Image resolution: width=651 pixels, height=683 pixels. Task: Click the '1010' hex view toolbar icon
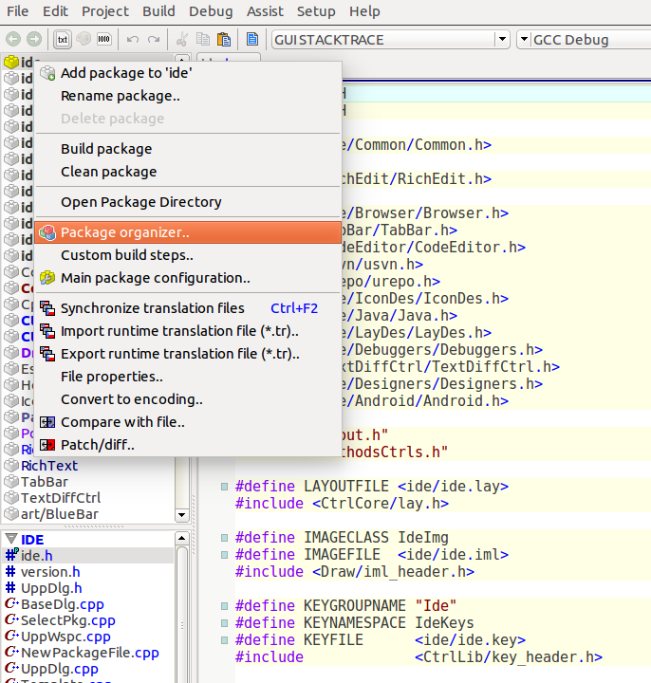(x=103, y=39)
